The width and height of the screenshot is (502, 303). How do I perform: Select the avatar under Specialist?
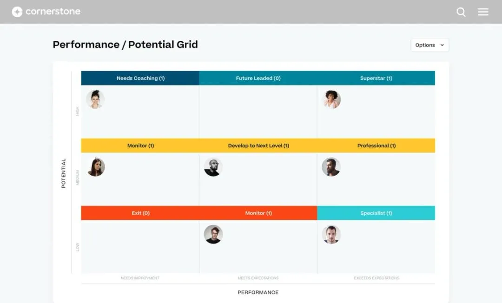click(x=331, y=235)
